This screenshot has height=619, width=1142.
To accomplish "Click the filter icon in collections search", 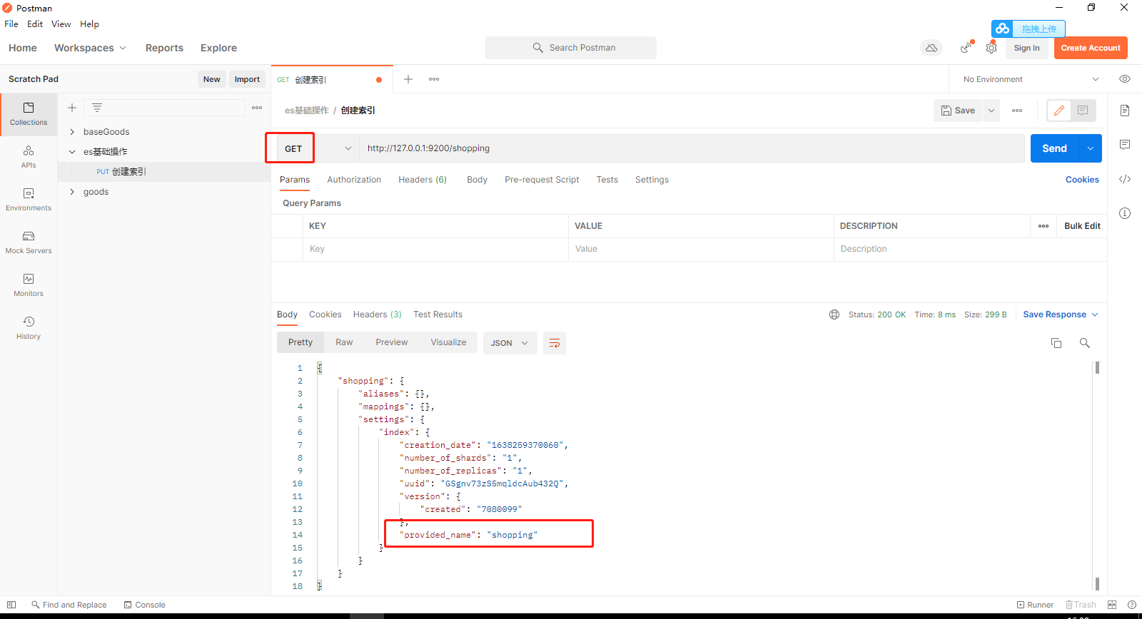I will coord(97,108).
